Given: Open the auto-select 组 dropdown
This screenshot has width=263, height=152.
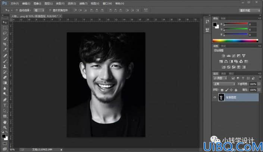Looking at the screenshot, I should click(39, 10).
